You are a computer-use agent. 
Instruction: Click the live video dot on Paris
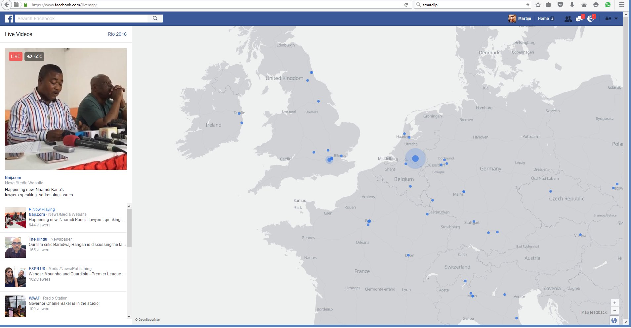coord(369,221)
